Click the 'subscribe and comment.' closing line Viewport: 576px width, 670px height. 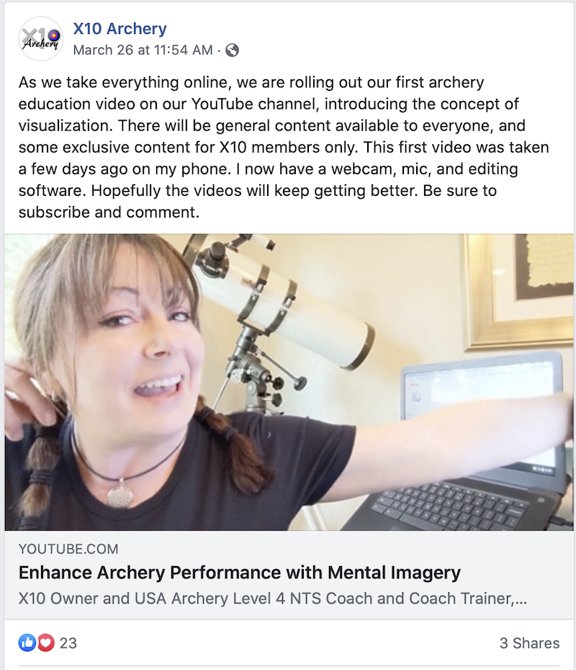click(109, 213)
